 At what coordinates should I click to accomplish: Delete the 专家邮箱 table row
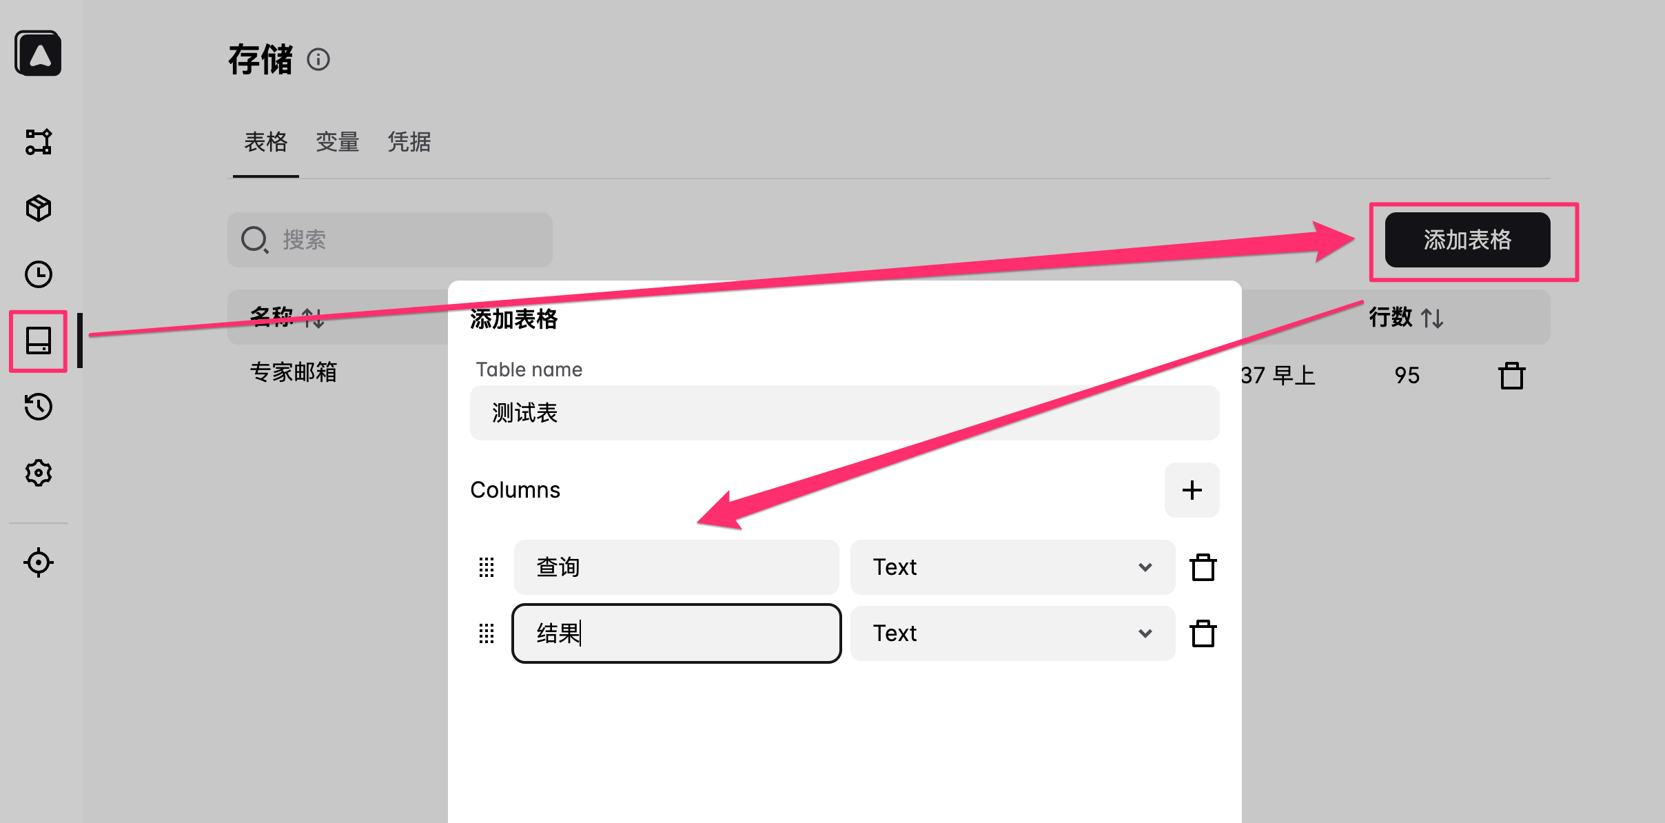click(1511, 376)
